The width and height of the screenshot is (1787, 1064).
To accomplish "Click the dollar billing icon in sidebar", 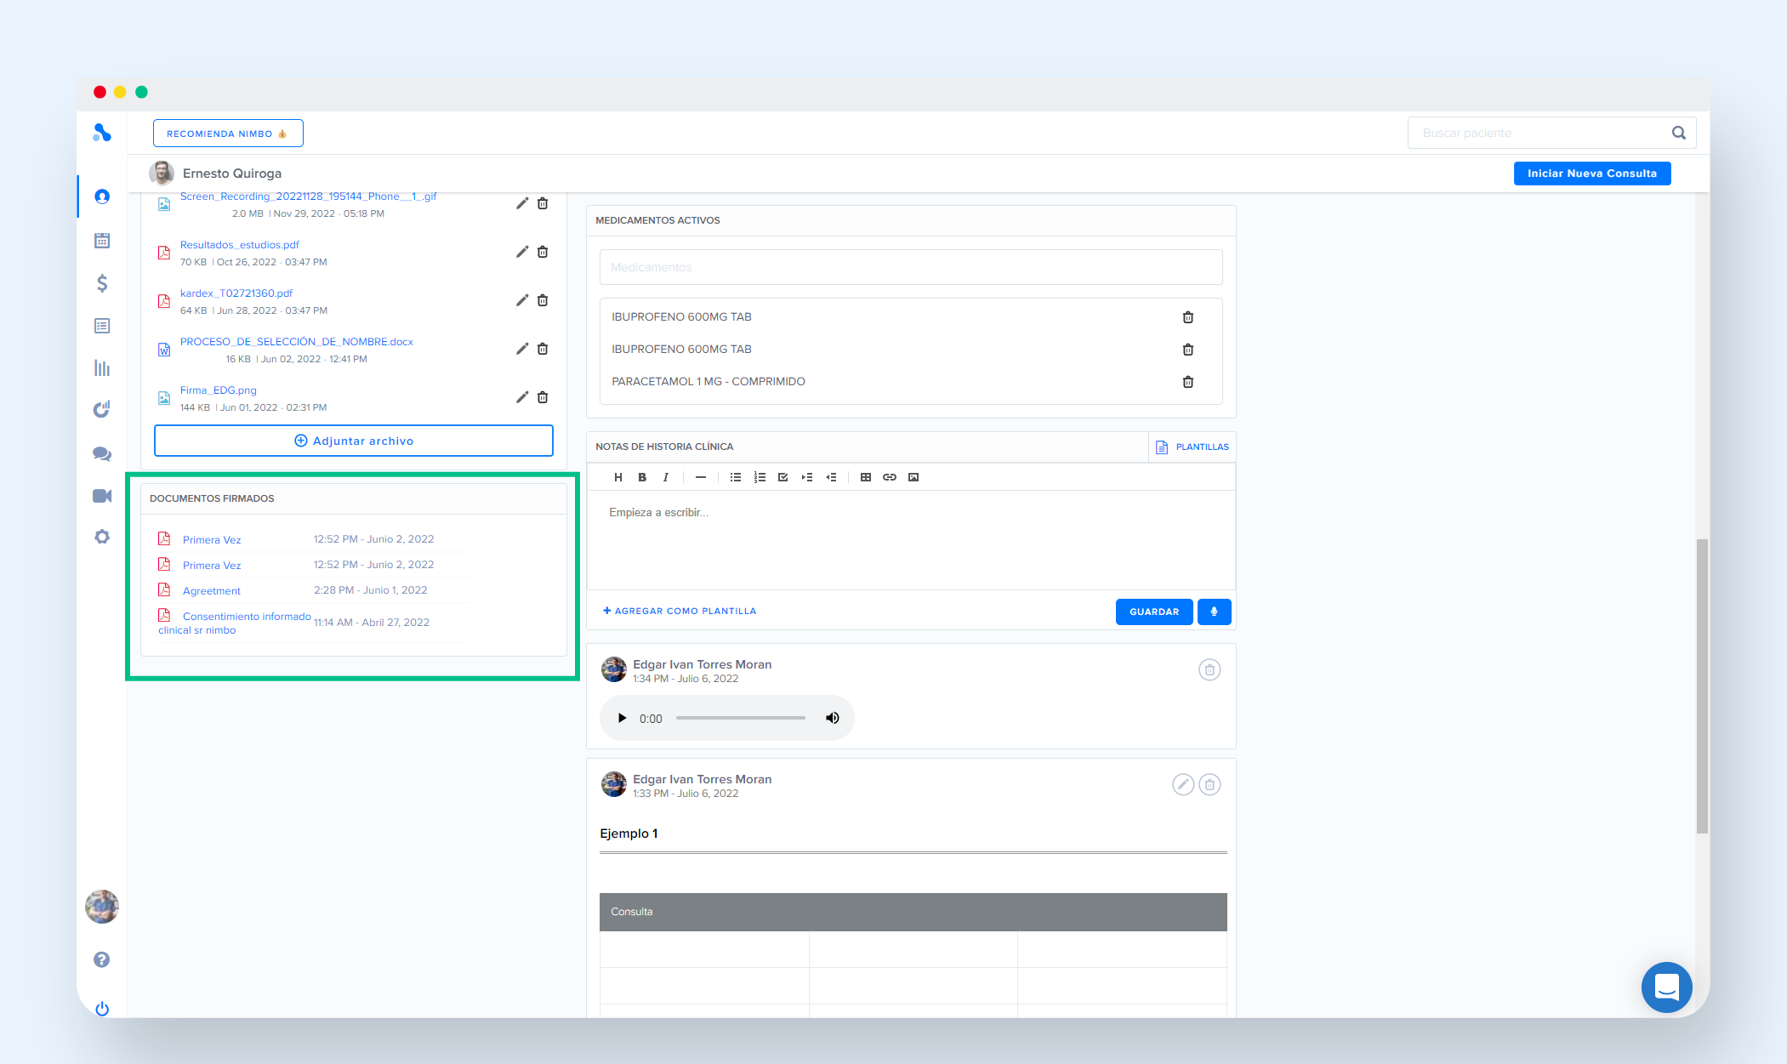I will click(x=102, y=283).
